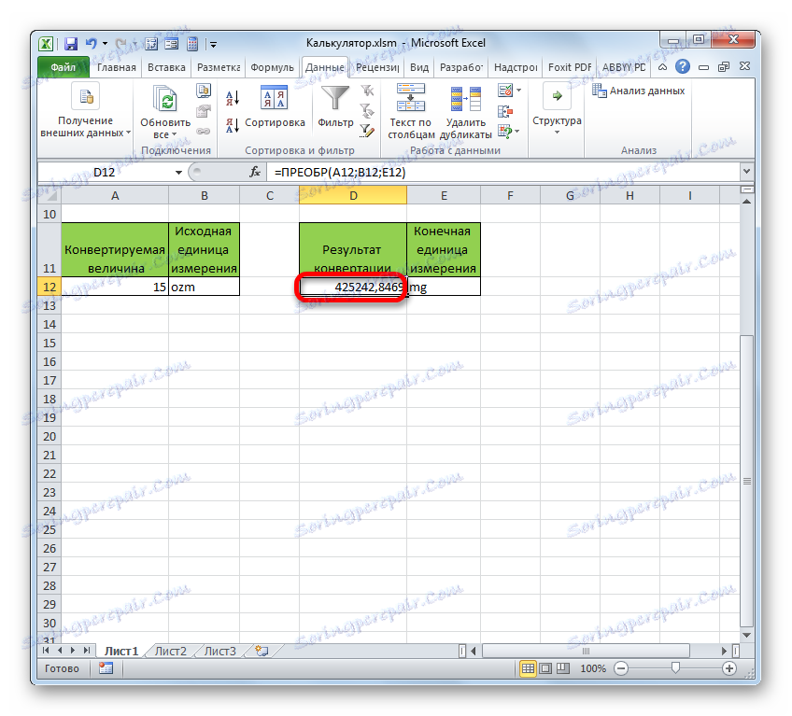Screen dimensions: 792x716
Task: Click the Фильтр funnel icon
Action: [335, 98]
